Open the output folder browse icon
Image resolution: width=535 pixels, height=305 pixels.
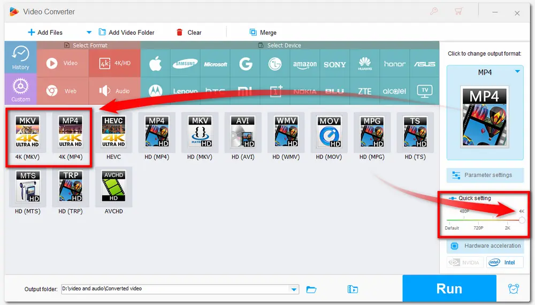311,289
